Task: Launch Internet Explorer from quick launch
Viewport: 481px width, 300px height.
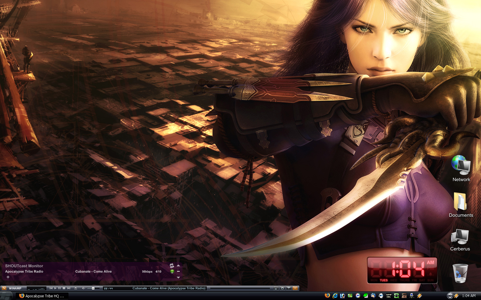Action: tap(335, 296)
